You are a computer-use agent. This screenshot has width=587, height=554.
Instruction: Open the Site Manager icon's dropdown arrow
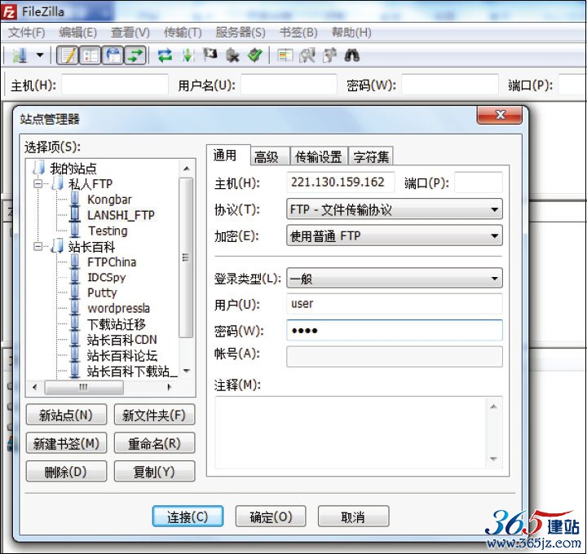(40, 55)
